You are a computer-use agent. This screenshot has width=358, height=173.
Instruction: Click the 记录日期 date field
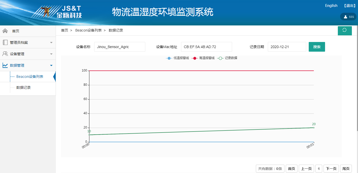click(287, 47)
